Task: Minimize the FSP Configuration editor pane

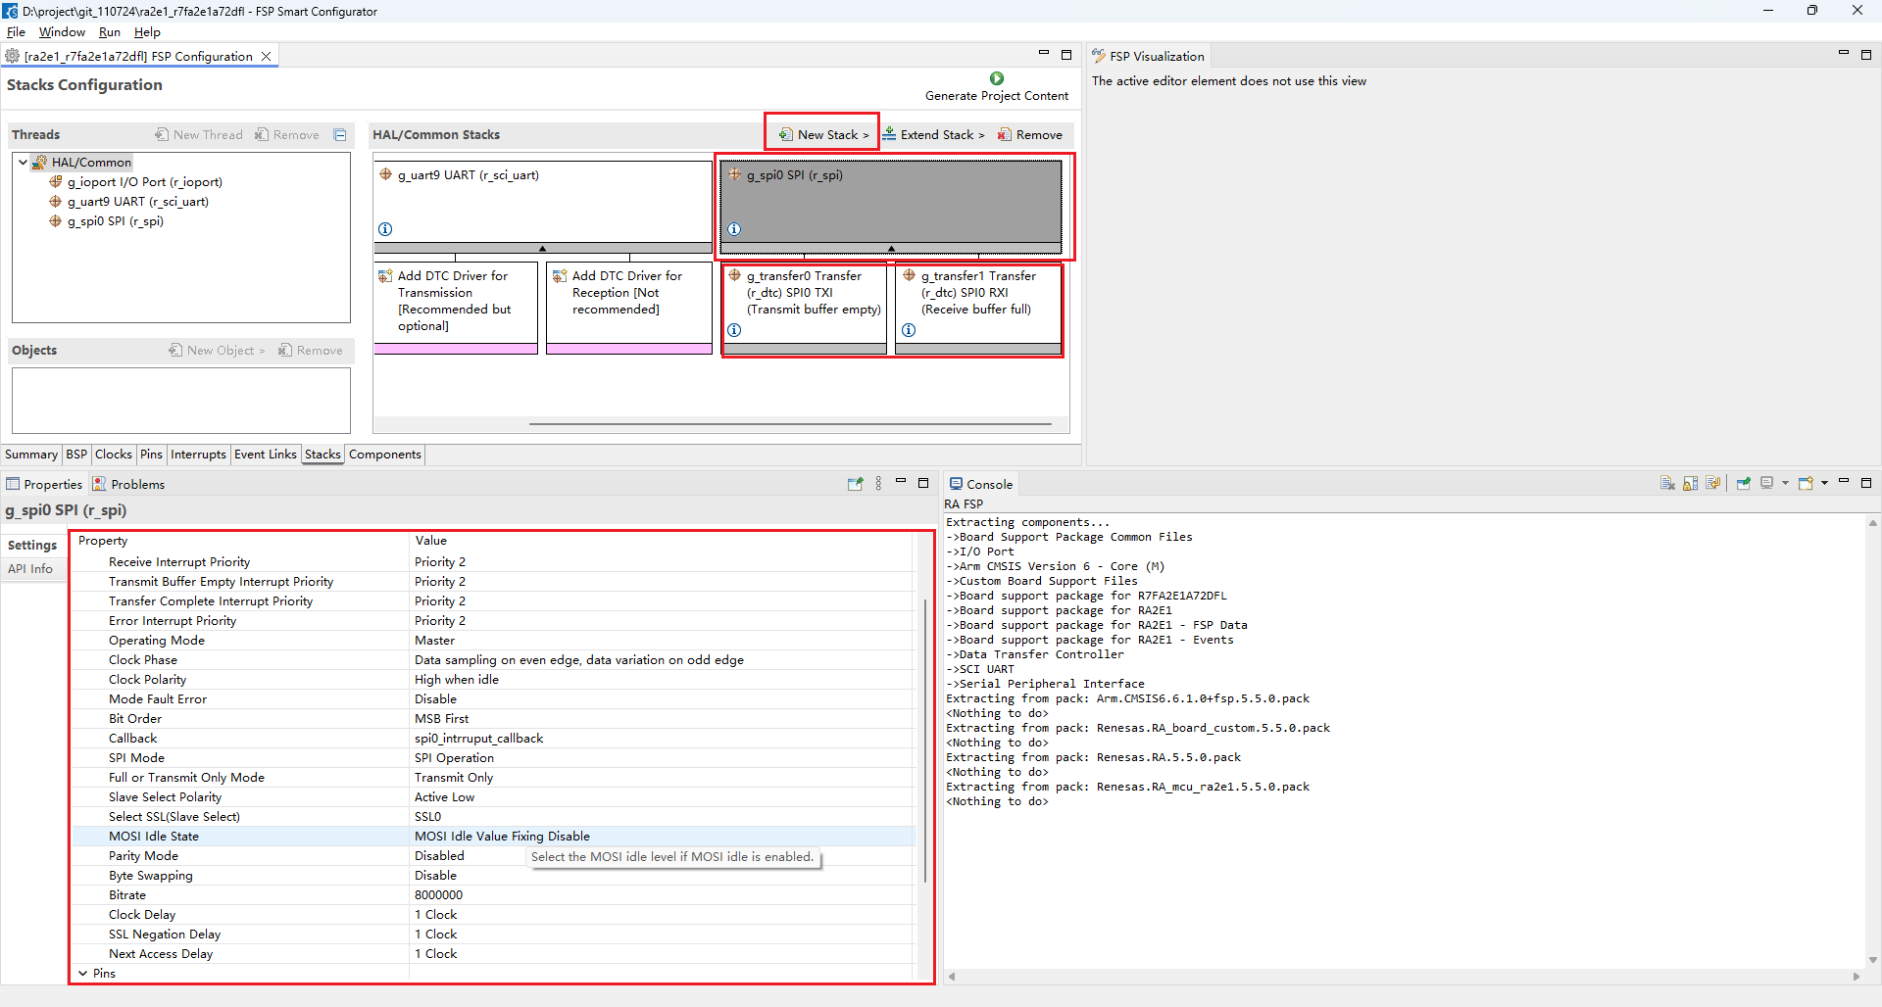Action: 1043,53
